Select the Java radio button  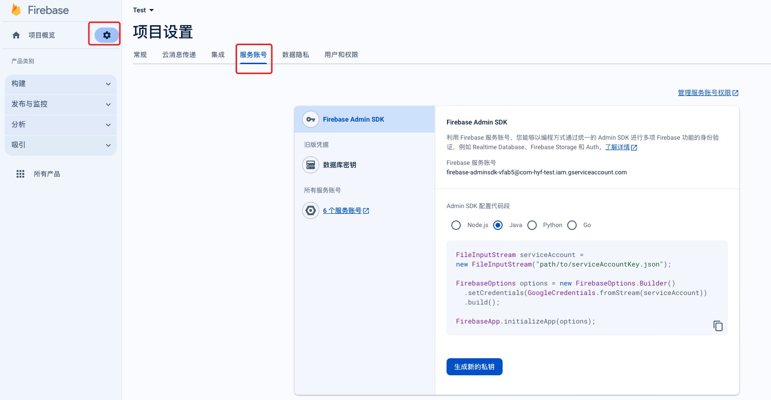click(x=498, y=225)
